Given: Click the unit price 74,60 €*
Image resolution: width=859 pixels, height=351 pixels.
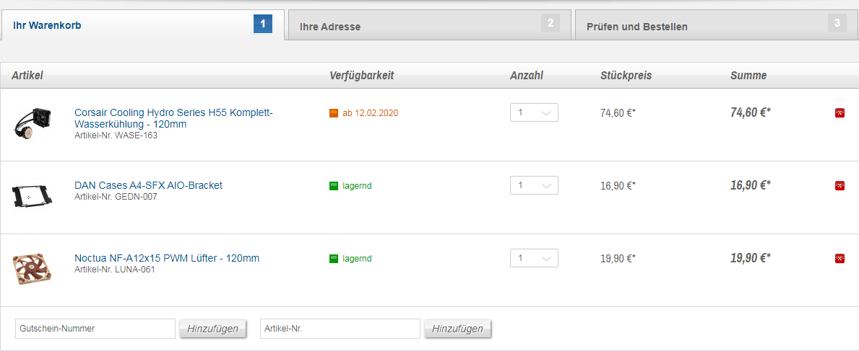Looking at the screenshot, I should click(x=618, y=113).
